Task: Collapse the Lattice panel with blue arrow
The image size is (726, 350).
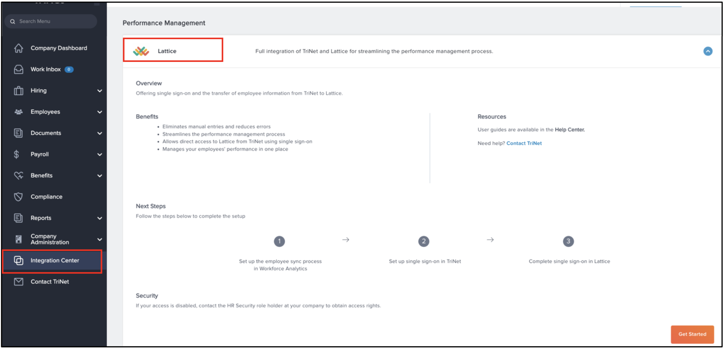Action: [x=708, y=51]
